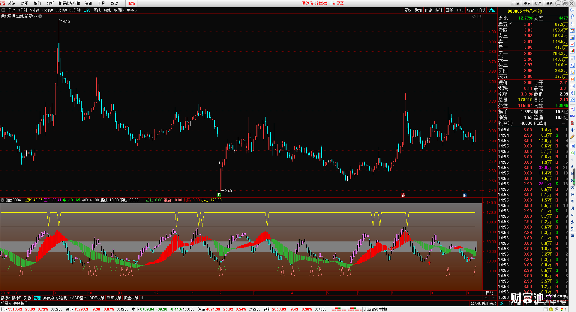Image resolution: width=576 pixels, height=312 pixels.
Task: Select the candlestick chart icon in sidebar
Action: pyautogui.click(x=572, y=51)
